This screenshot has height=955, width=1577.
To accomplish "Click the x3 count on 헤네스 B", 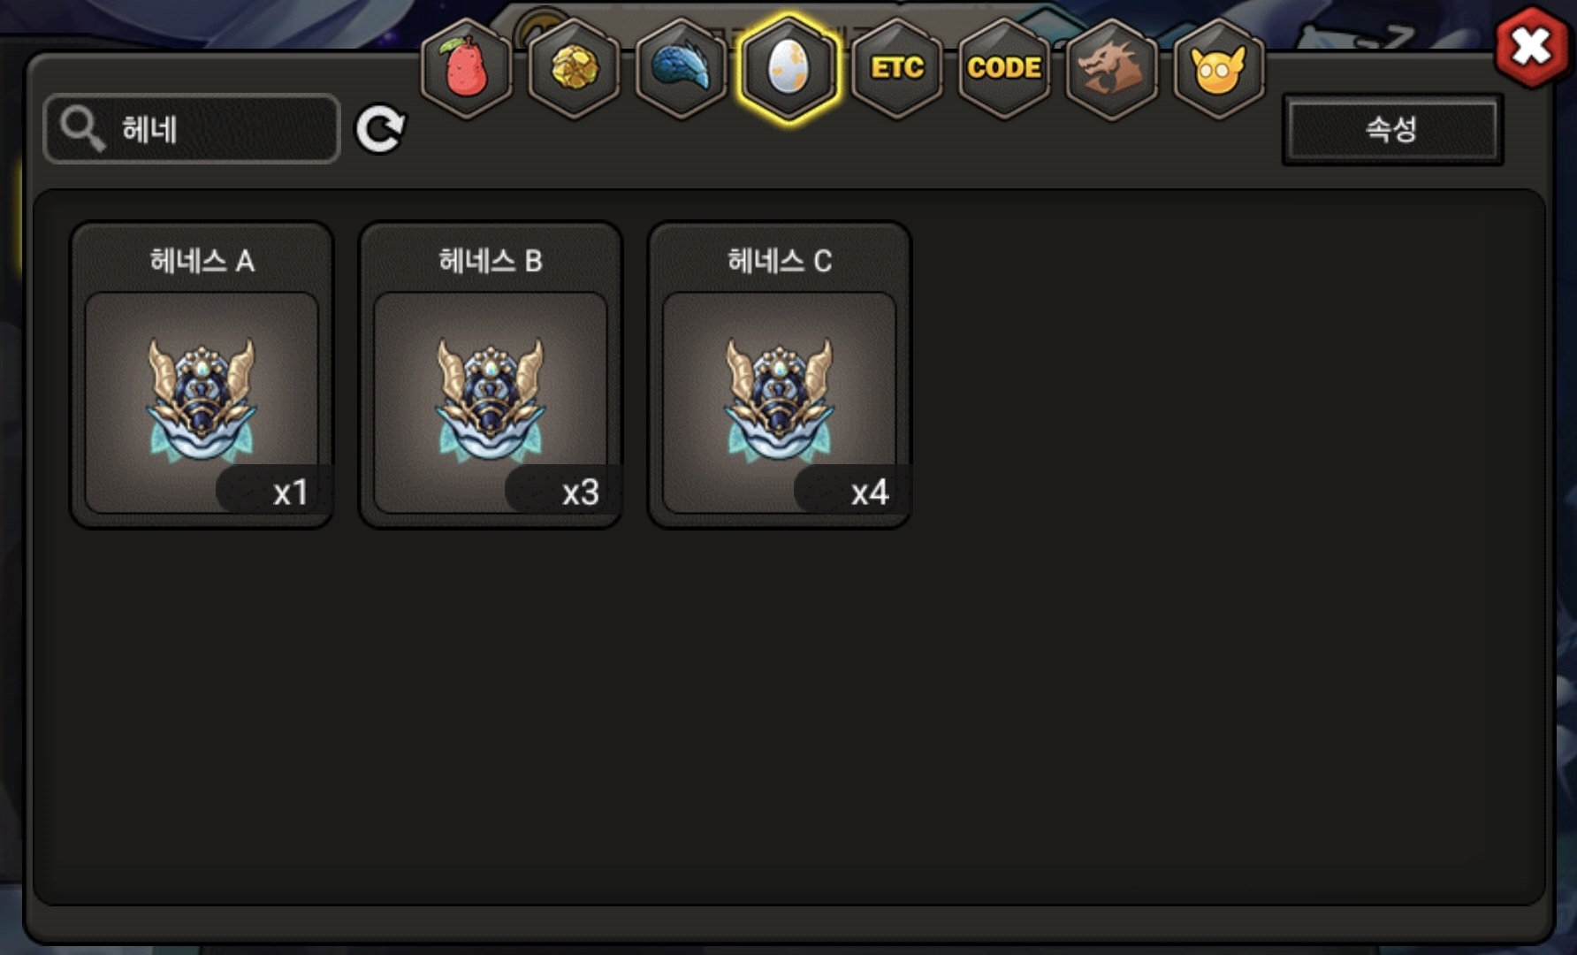I will pos(580,492).
